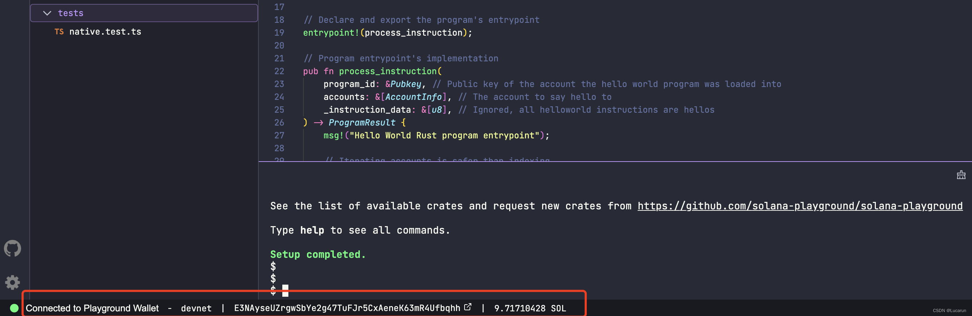
Task: Open the GitHub icon in the sidebar
Action: [x=13, y=249]
